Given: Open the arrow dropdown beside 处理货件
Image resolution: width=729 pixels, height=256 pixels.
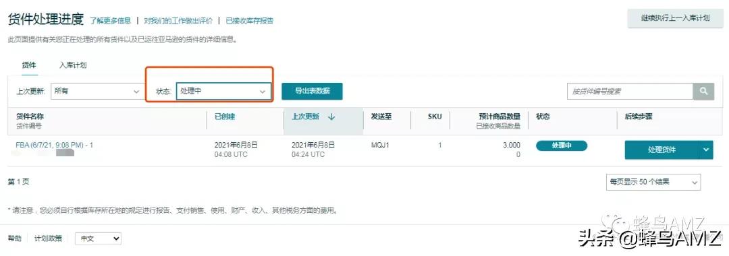Looking at the screenshot, I should click(x=706, y=150).
